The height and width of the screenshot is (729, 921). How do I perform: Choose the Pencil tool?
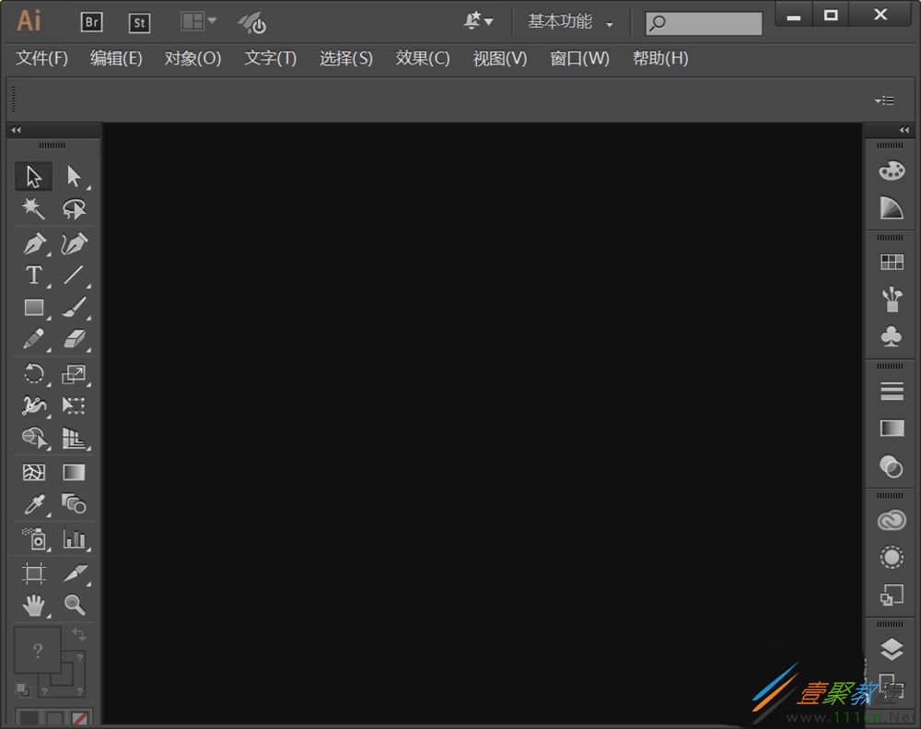pyautogui.click(x=33, y=339)
